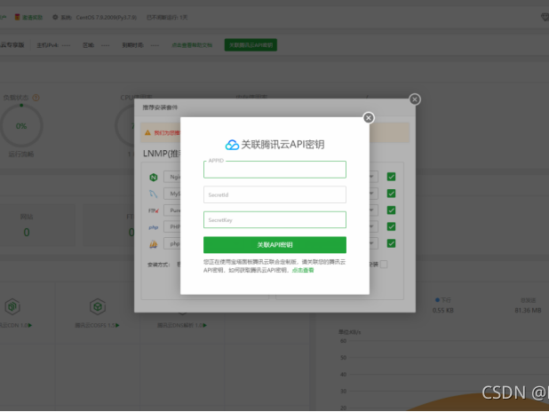Open the phpMyAdmin version dropdown arrow
Image resolution: width=549 pixels, height=412 pixels.
[371, 243]
